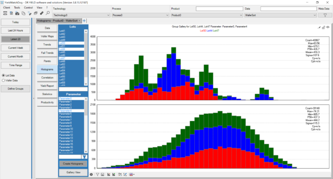Open the Product0 dropdown
Screen dimensions: 333x179
[207, 15]
